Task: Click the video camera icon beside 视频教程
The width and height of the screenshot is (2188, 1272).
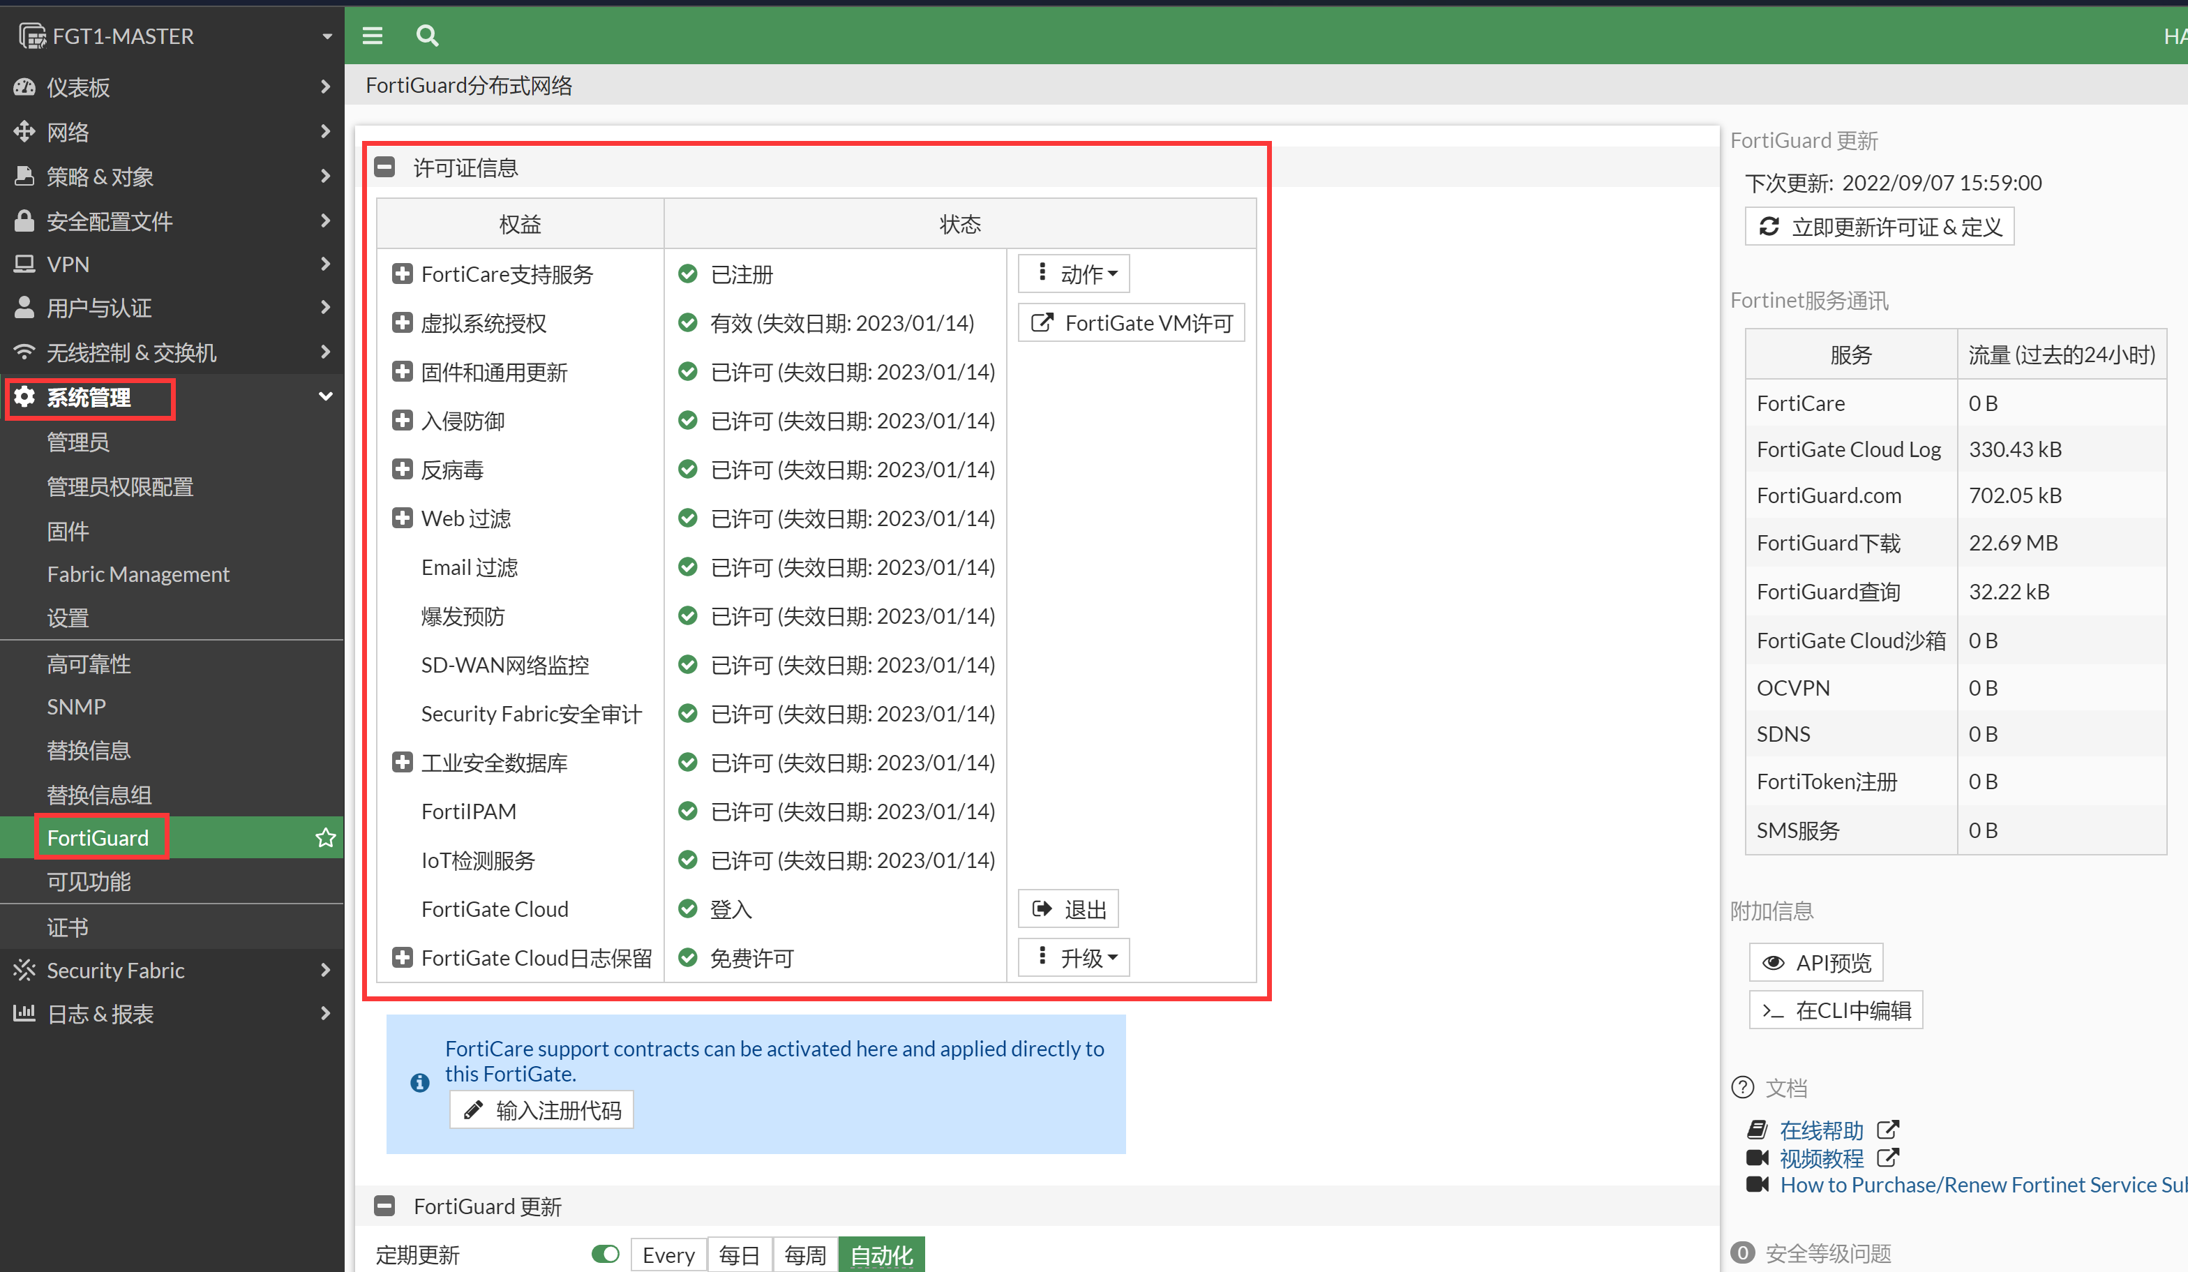Action: [1758, 1158]
